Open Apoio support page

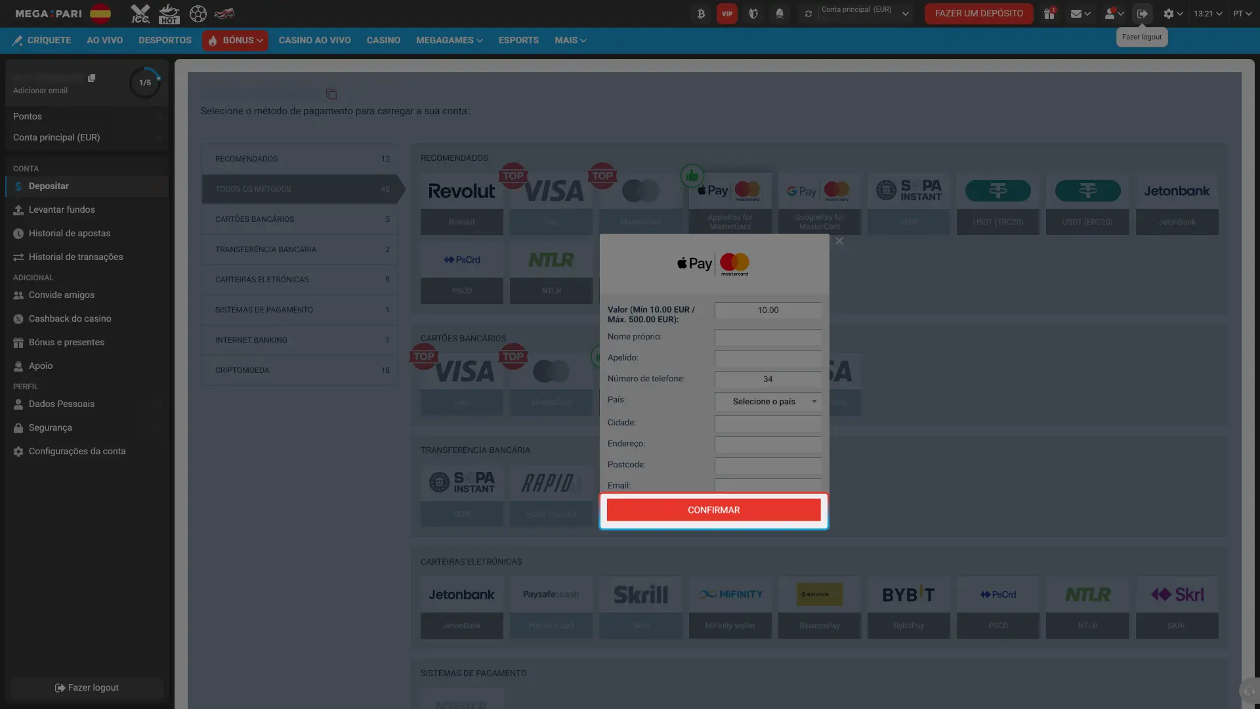pyautogui.click(x=87, y=366)
